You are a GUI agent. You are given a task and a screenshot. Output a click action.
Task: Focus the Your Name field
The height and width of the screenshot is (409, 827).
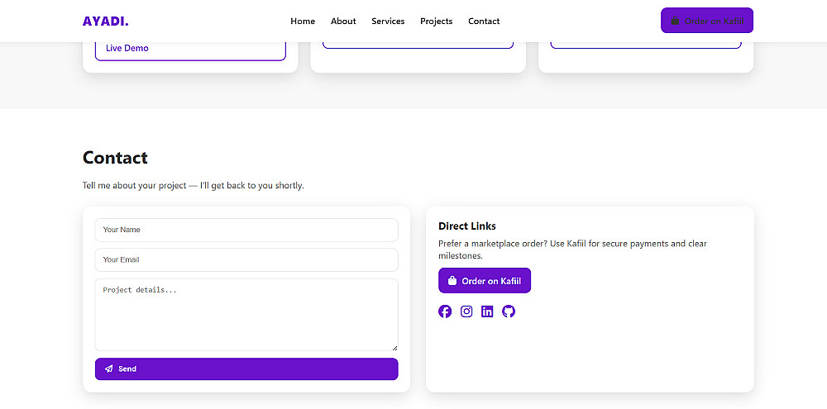246,230
